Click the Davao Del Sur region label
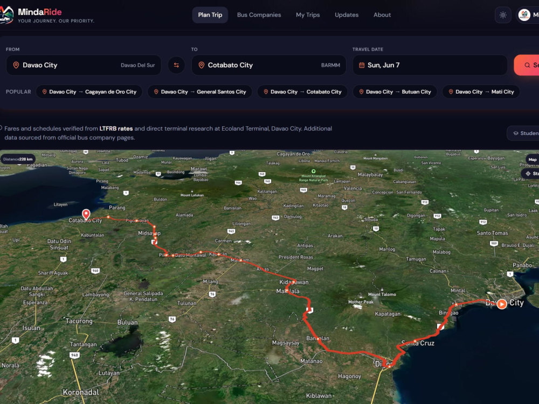Viewport: 539px width, 404px height. coord(137,65)
